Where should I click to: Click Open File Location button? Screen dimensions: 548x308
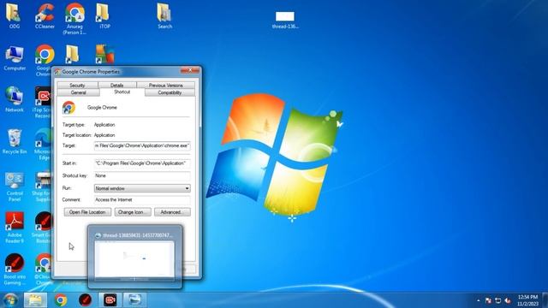click(x=87, y=212)
